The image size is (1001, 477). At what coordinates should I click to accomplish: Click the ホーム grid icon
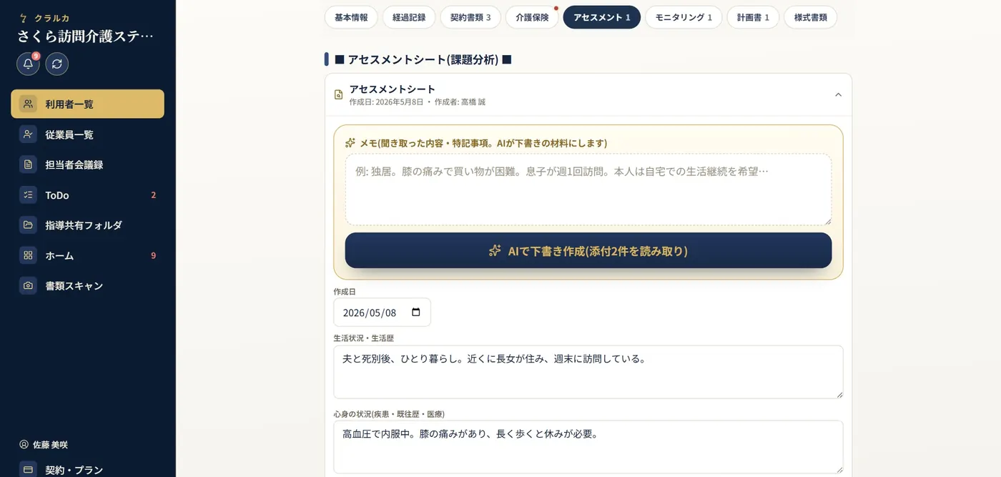click(x=28, y=255)
